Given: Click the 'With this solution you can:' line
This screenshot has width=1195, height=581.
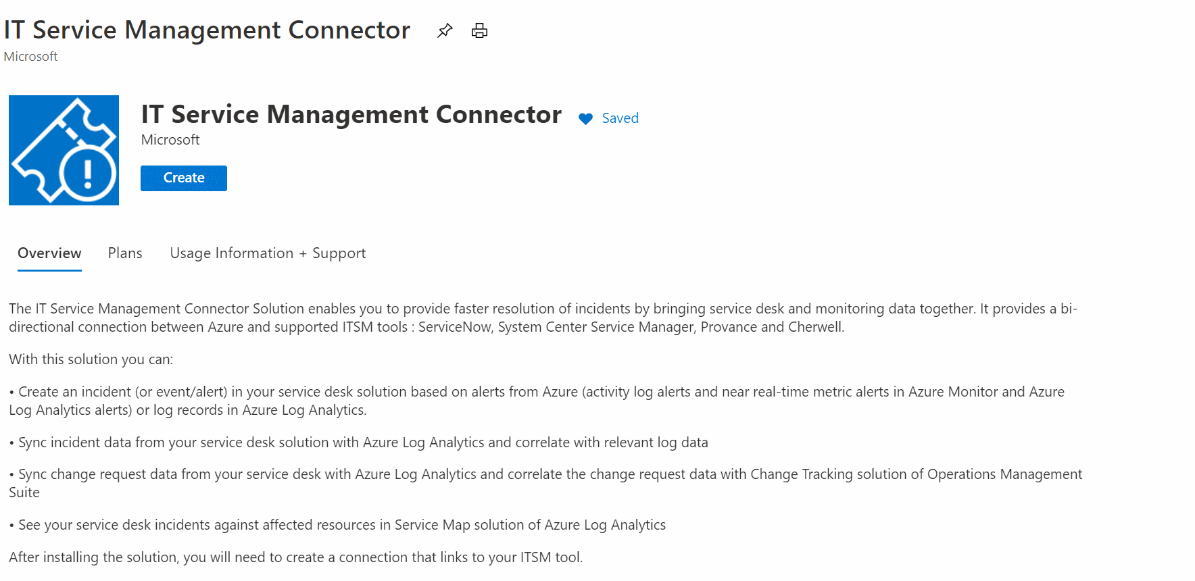Looking at the screenshot, I should pyautogui.click(x=91, y=359).
